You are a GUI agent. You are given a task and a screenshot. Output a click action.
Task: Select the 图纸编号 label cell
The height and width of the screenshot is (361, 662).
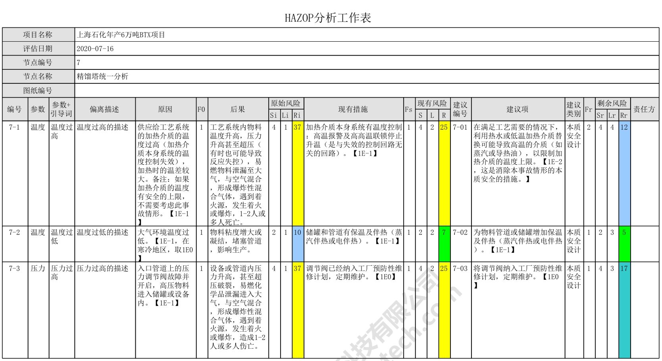point(38,90)
